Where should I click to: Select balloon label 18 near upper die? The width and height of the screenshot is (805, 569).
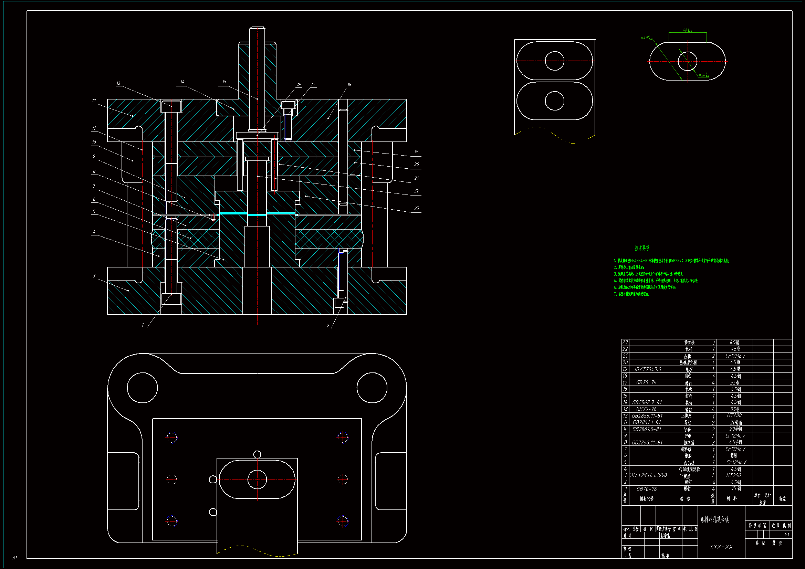click(x=349, y=84)
